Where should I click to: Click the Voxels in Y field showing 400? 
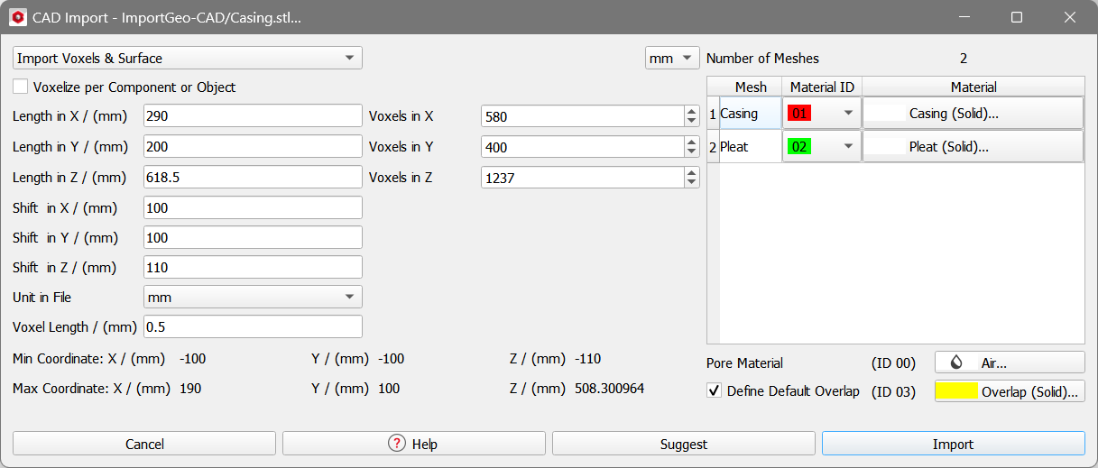click(583, 147)
